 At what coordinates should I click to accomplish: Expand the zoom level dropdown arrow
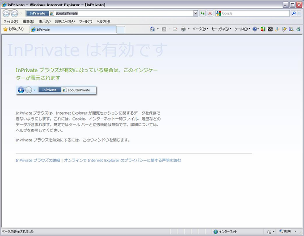tap(295, 232)
